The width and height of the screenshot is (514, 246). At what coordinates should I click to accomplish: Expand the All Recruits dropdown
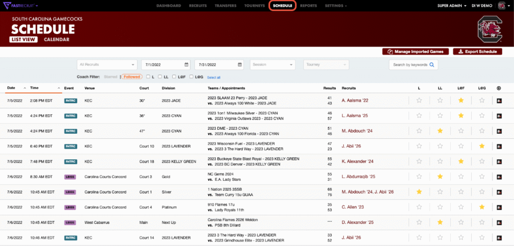(107, 65)
